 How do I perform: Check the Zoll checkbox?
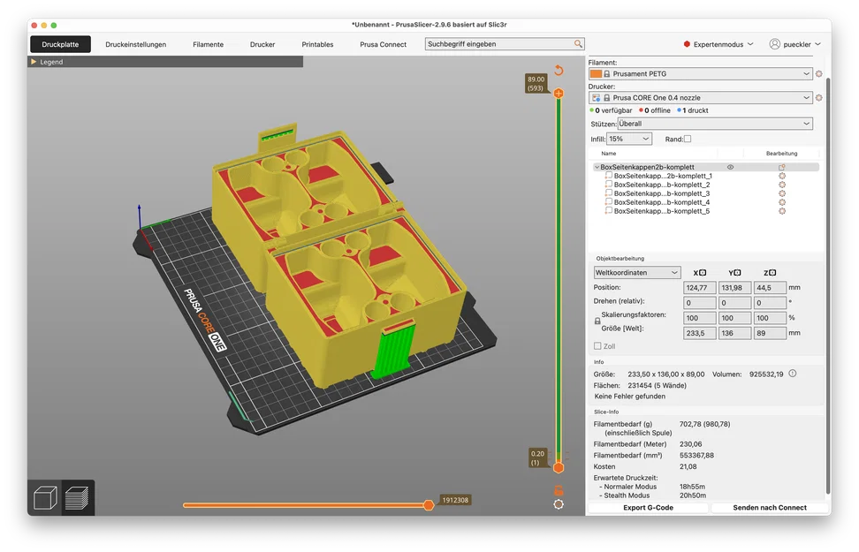click(597, 346)
